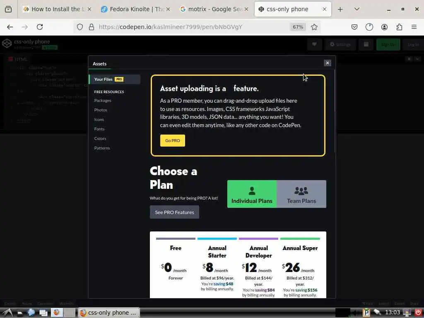Open pen Settings
The width and height of the screenshot is (424, 318).
(340, 44)
